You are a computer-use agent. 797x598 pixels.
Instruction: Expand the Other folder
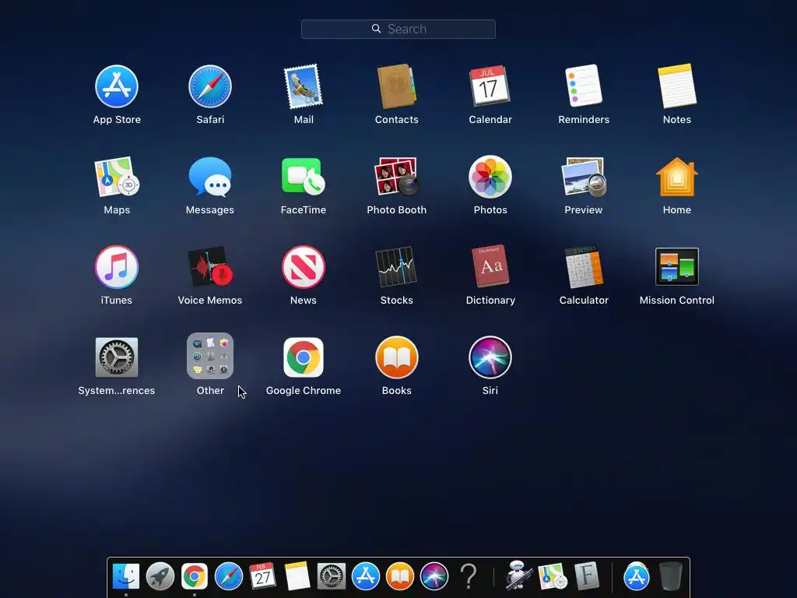[210, 356]
